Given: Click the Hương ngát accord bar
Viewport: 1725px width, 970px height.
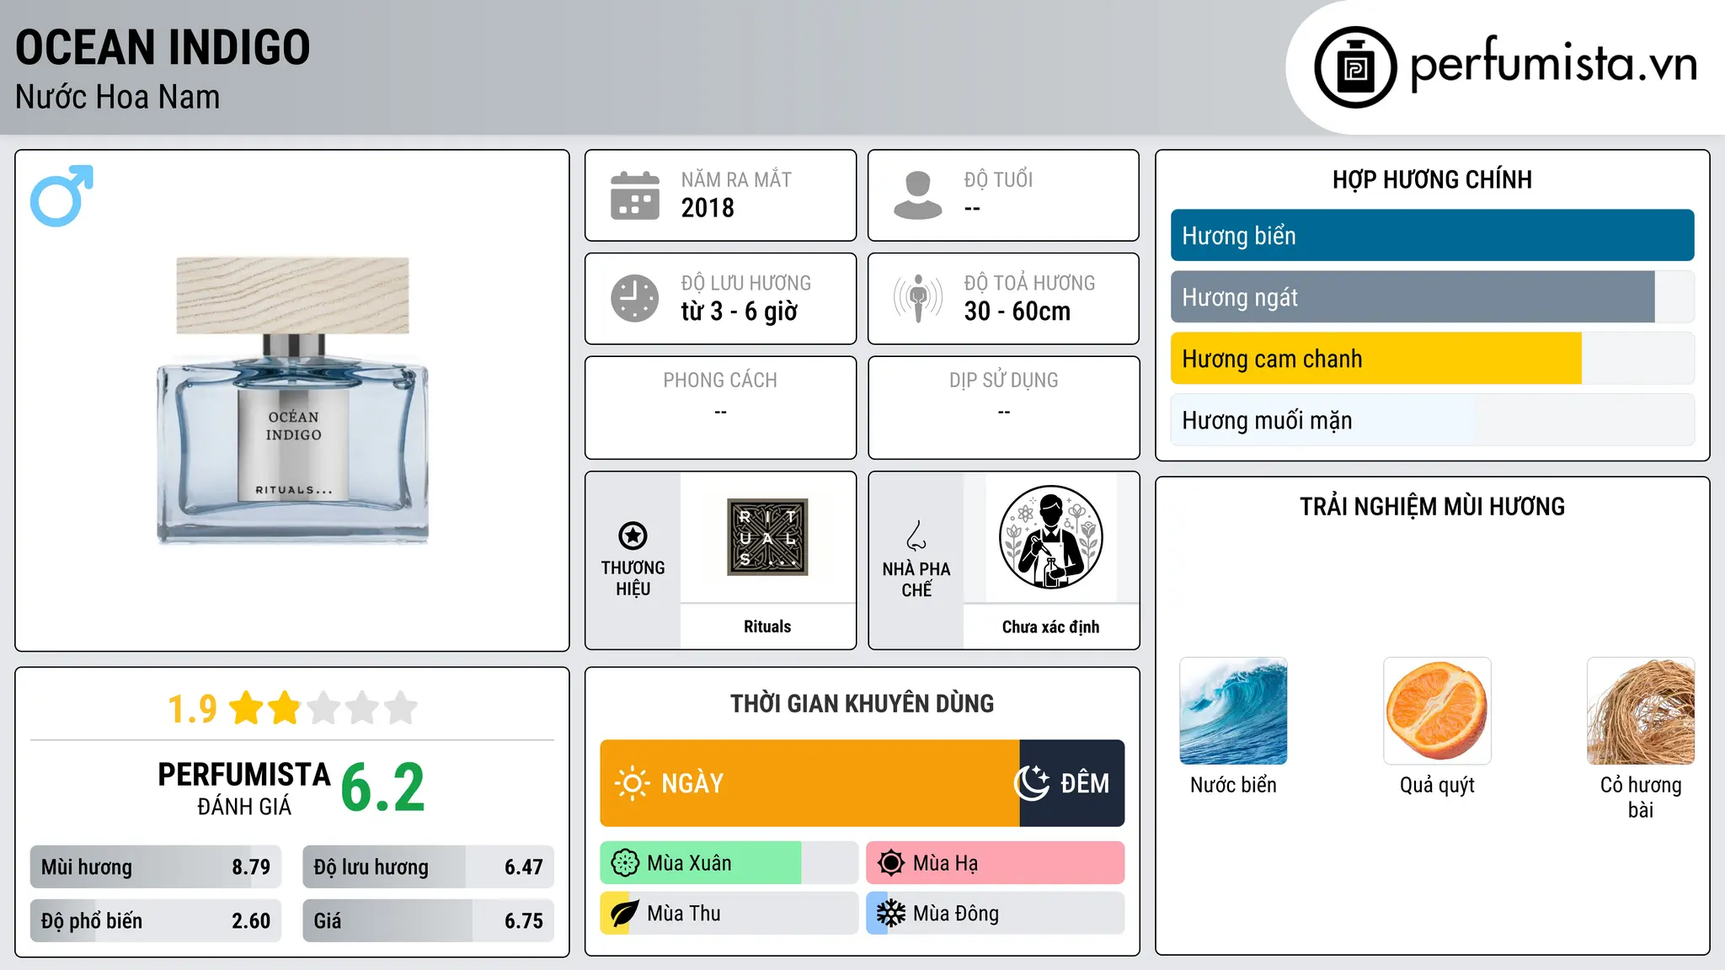Looking at the screenshot, I should (1432, 297).
